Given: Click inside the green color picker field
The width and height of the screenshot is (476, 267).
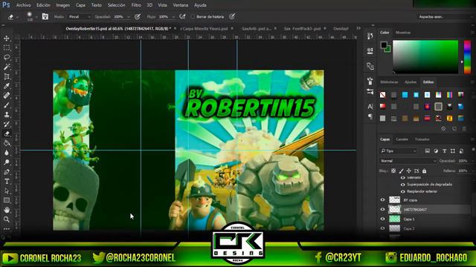Looking at the screenshot, I should click(x=425, y=57).
